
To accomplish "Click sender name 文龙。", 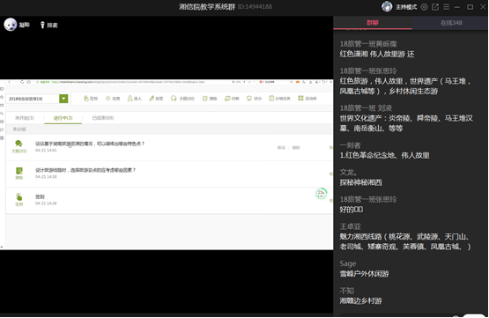I will point(348,172).
